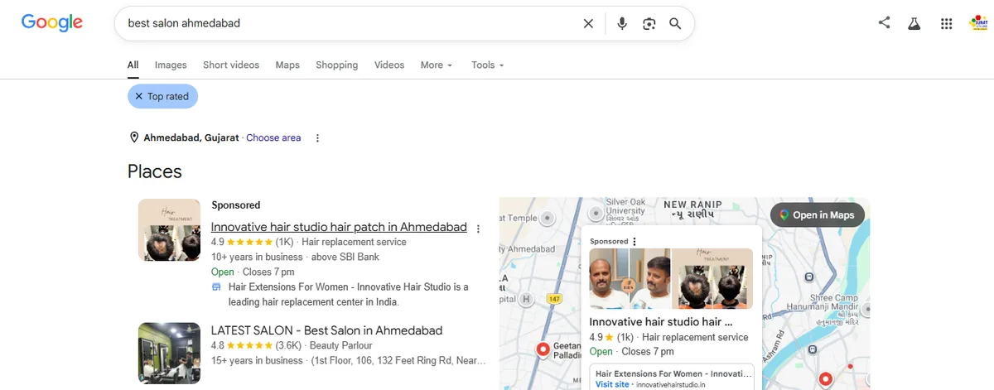Click Visit site link in map card
Screen dimensions: 994x390
point(612,384)
